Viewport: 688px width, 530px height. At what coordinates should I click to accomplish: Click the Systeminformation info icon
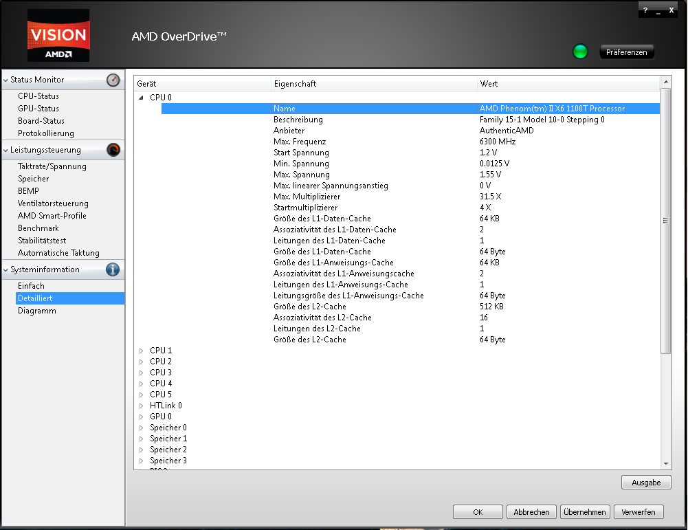113,269
